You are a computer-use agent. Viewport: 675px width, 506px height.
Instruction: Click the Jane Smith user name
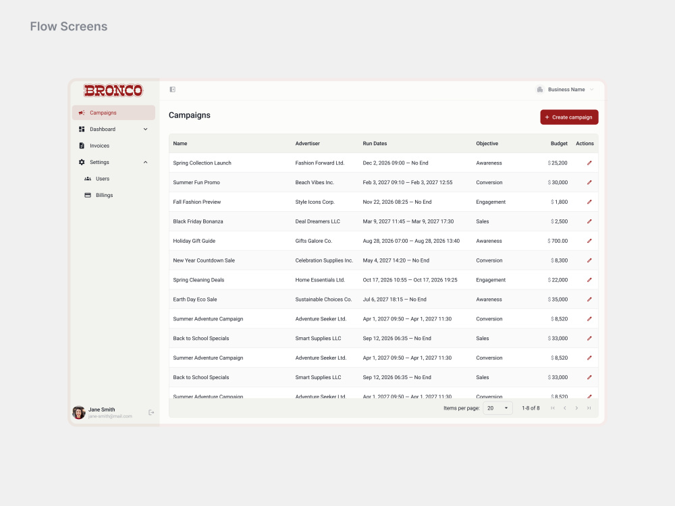tap(102, 410)
